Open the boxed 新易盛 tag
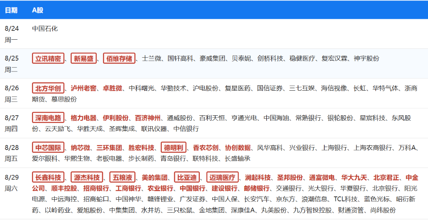The height and width of the screenshot is (221, 428). 84,58
